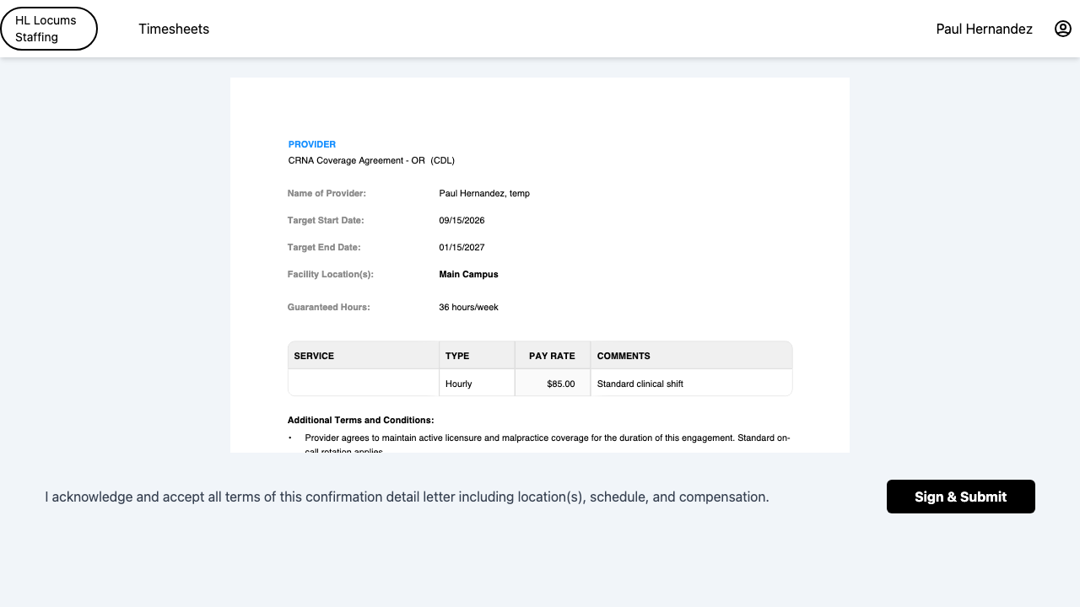Click the 'Facility Location(s):' label

(330, 274)
